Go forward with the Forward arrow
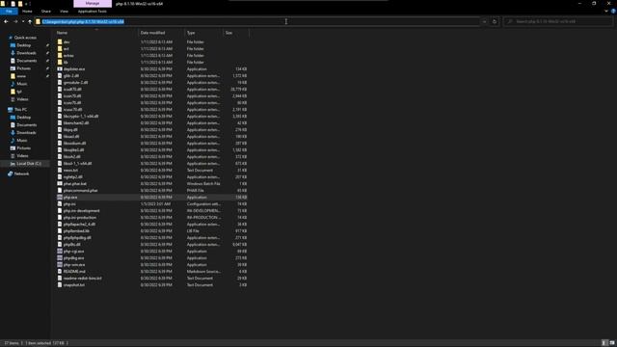617x347 pixels. coord(15,21)
